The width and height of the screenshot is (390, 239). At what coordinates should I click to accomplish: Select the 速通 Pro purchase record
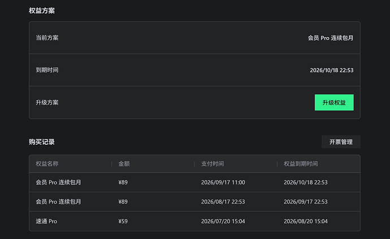(46, 221)
